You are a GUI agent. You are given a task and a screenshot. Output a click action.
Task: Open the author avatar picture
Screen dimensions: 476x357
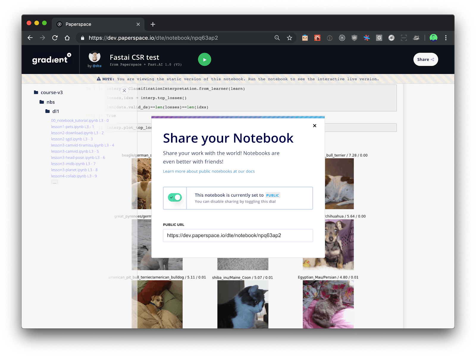(95, 57)
